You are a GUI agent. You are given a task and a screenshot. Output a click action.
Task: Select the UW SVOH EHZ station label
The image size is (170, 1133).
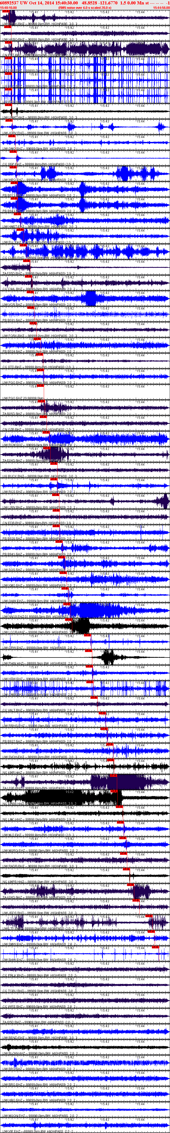tap(40, 757)
